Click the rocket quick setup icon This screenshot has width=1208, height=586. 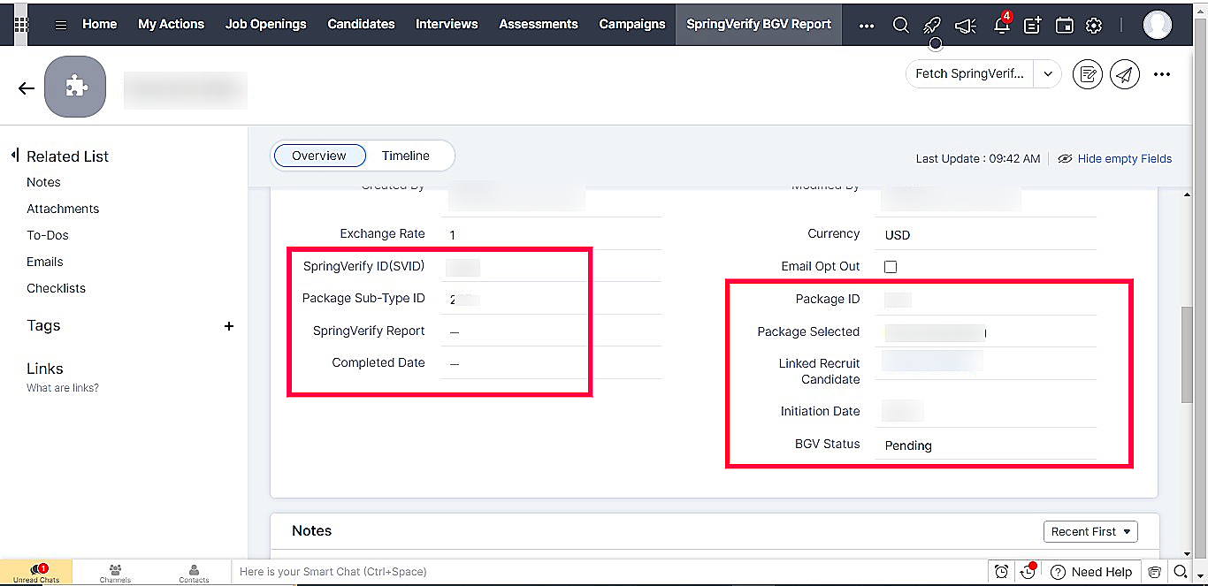coord(932,25)
